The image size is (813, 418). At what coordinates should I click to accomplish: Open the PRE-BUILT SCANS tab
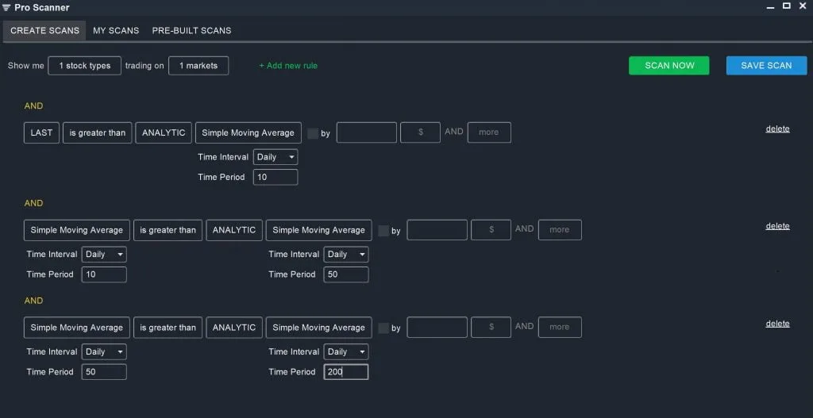click(x=191, y=31)
